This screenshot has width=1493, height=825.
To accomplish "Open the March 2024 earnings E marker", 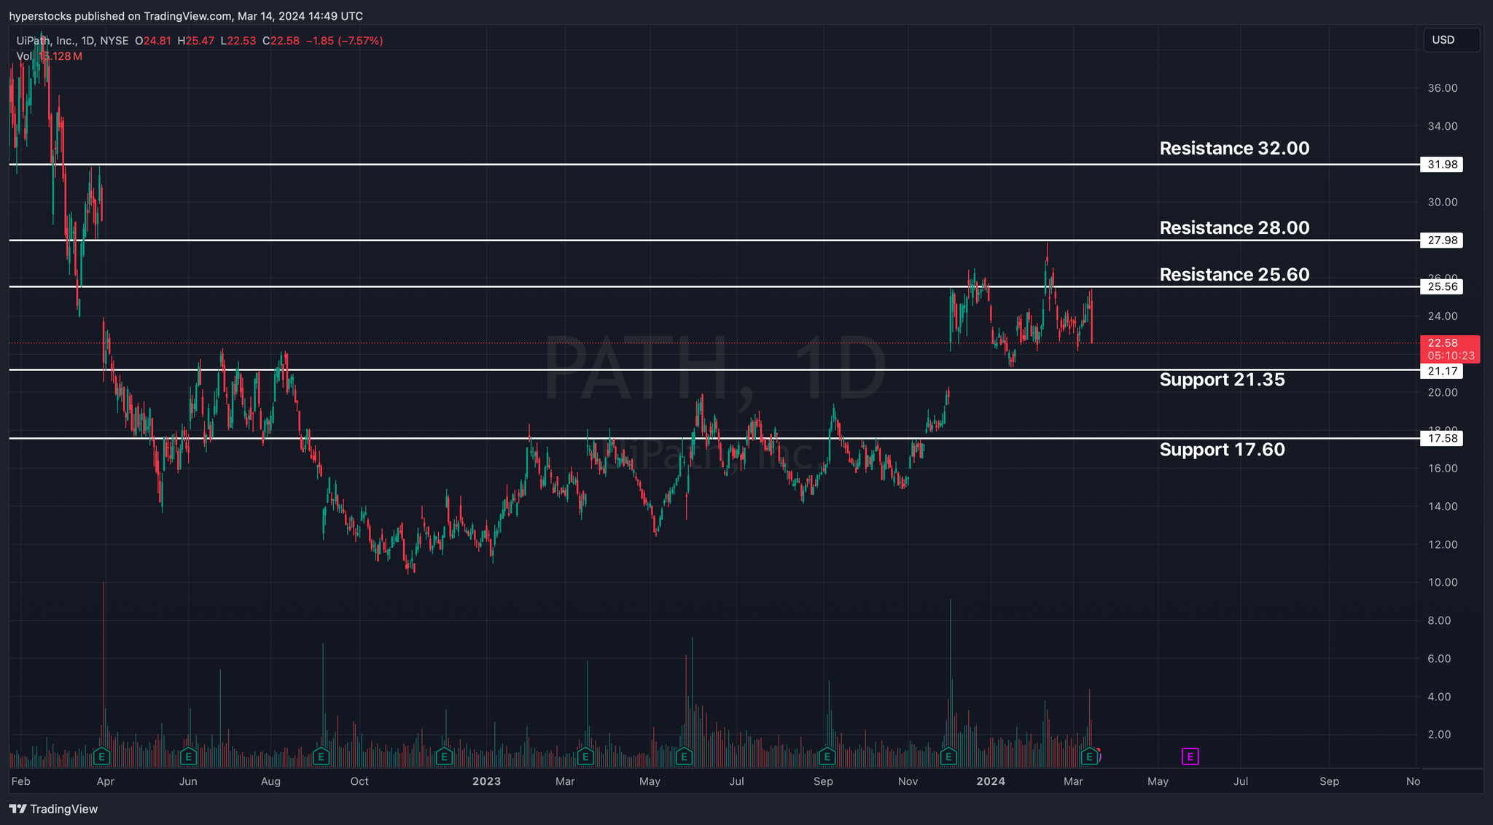I will tap(1089, 756).
